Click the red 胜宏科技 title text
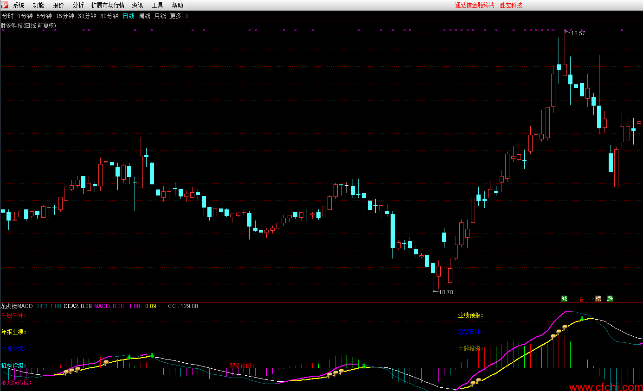The width and height of the screenshot is (643, 391). [511, 6]
